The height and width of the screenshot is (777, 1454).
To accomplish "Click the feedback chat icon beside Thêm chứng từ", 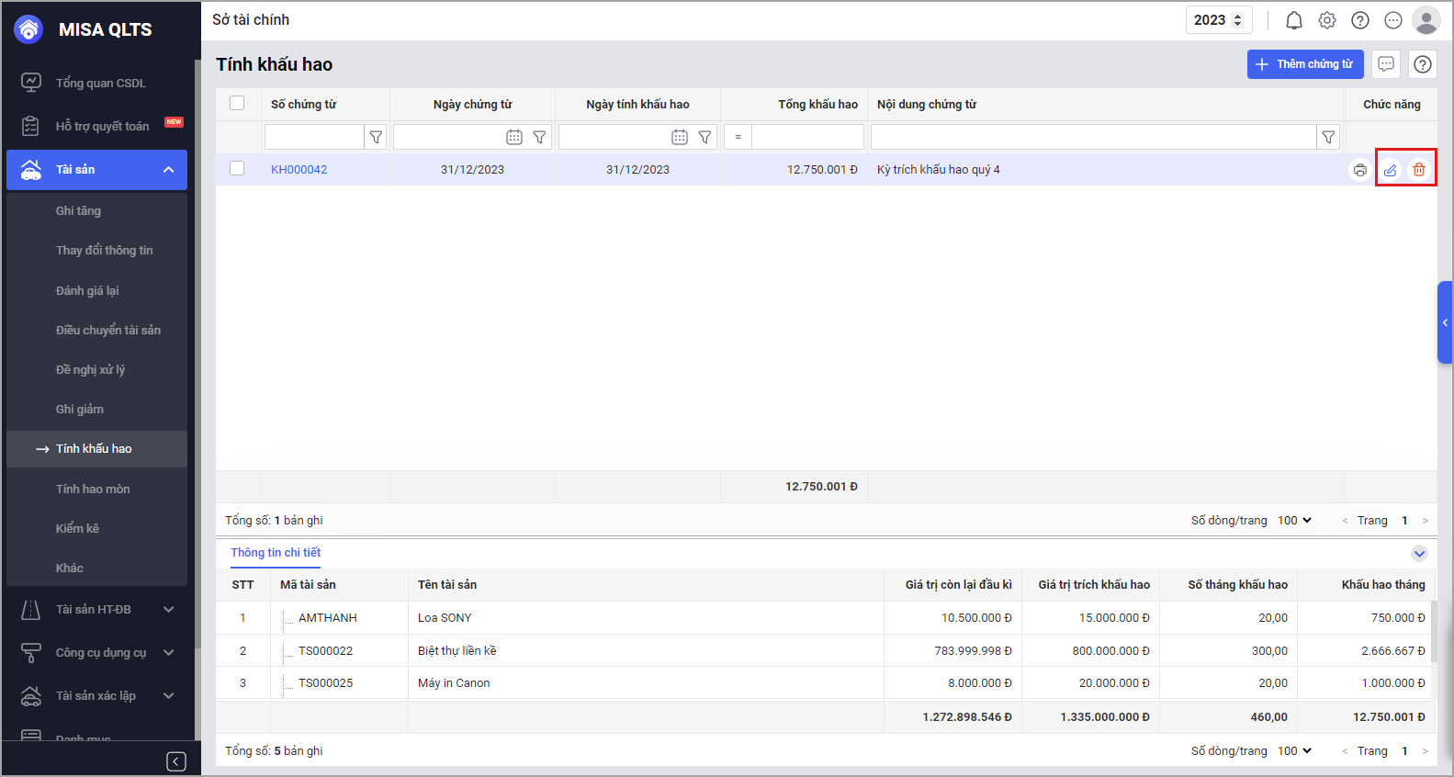I will click(1386, 64).
